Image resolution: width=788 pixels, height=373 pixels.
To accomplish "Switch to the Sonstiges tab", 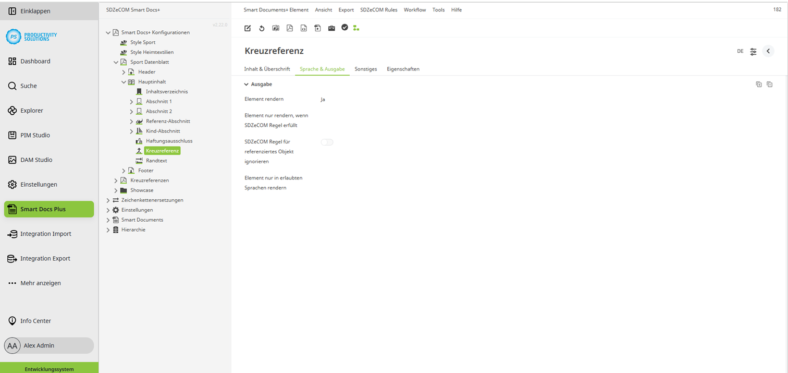I will [x=366, y=69].
